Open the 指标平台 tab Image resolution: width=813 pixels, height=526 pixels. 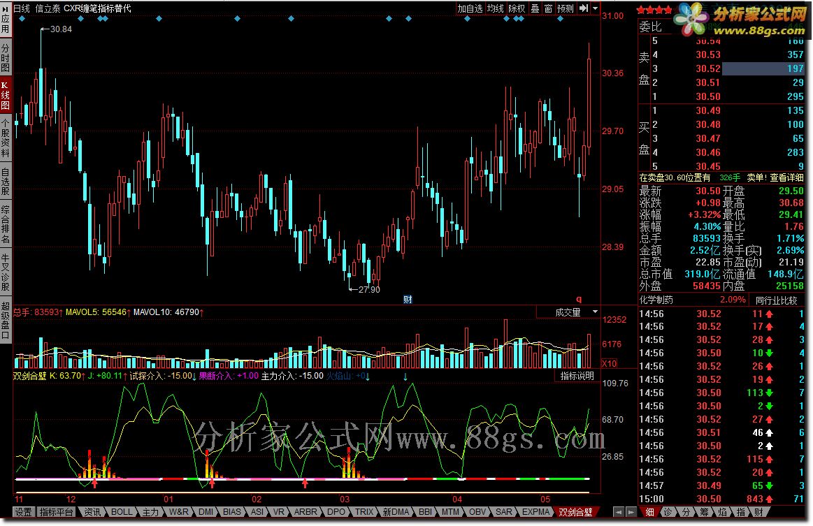coord(56,512)
